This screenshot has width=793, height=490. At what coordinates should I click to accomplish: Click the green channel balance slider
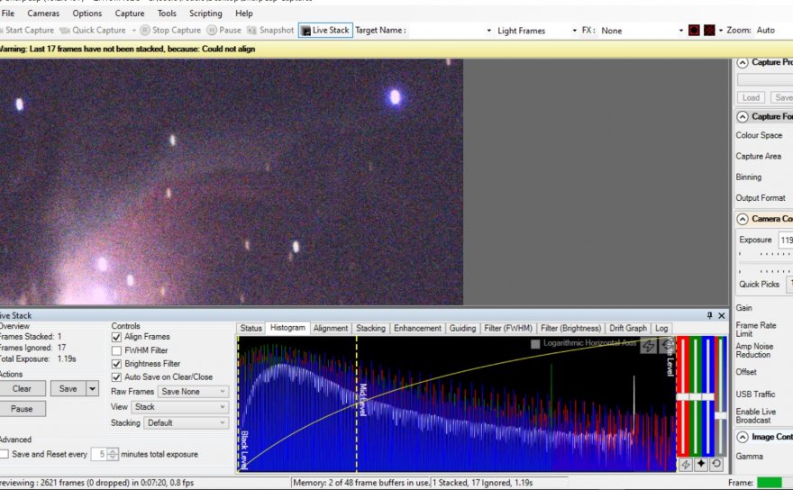696,396
